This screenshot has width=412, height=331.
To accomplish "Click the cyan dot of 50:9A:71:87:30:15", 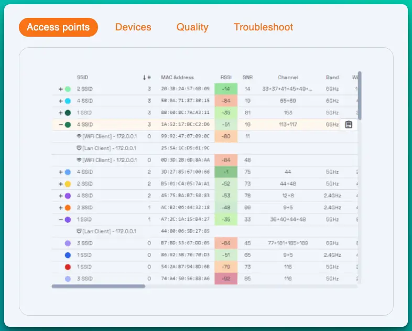I will pyautogui.click(x=68, y=101).
